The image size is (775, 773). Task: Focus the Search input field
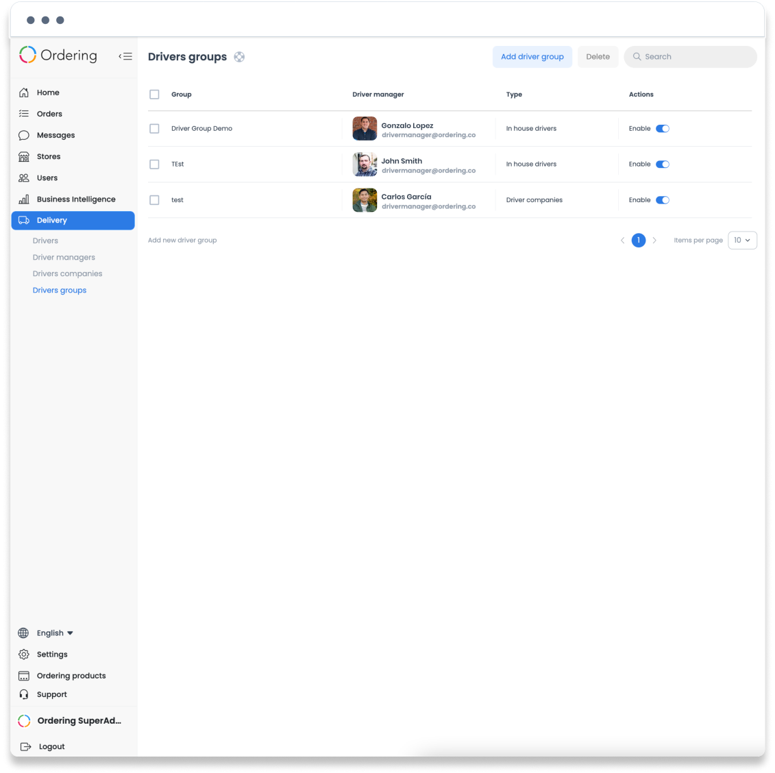pos(690,57)
